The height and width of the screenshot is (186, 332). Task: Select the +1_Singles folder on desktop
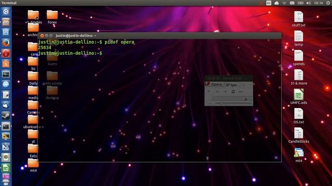coord(33,17)
